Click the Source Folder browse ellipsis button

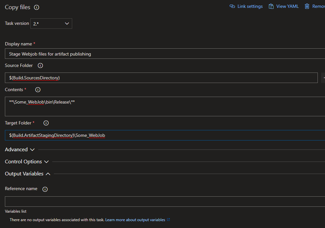pos(323,78)
